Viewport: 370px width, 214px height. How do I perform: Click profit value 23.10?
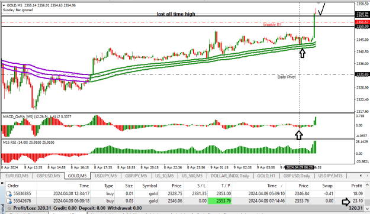click(x=358, y=201)
